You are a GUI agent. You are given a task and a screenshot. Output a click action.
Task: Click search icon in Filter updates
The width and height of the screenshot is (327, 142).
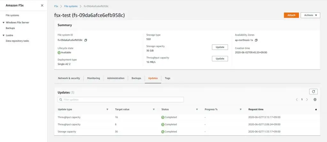point(61,100)
